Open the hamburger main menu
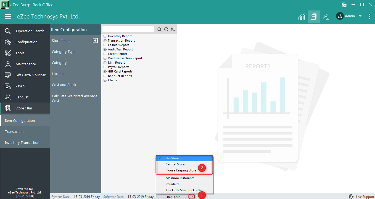This screenshot has width=375, height=199. 8,17
